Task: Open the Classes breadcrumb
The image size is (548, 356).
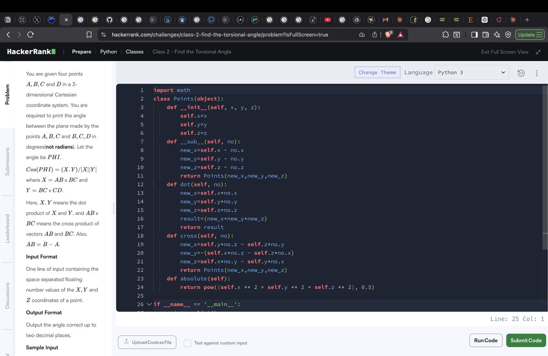Action: 135,52
